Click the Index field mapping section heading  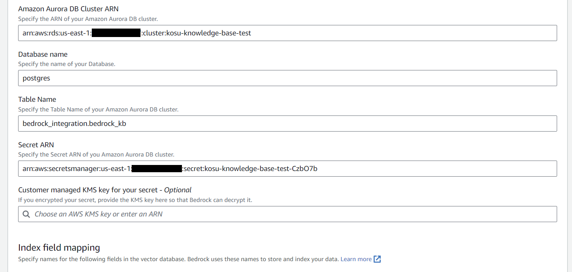point(59,247)
